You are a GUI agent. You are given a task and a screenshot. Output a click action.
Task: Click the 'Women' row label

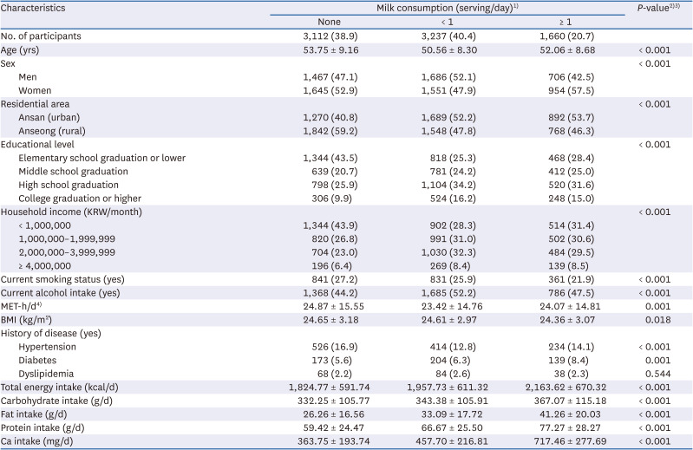coord(35,90)
